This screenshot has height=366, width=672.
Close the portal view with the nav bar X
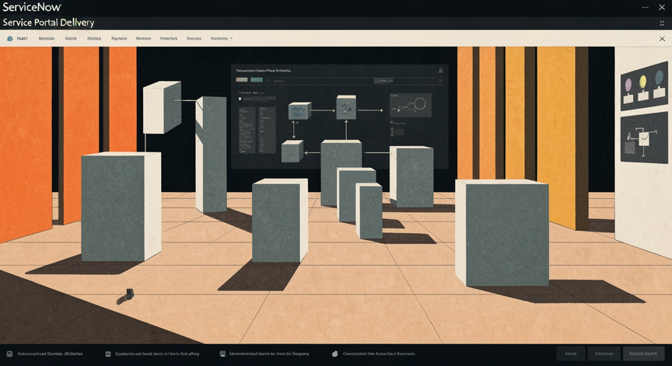point(662,39)
